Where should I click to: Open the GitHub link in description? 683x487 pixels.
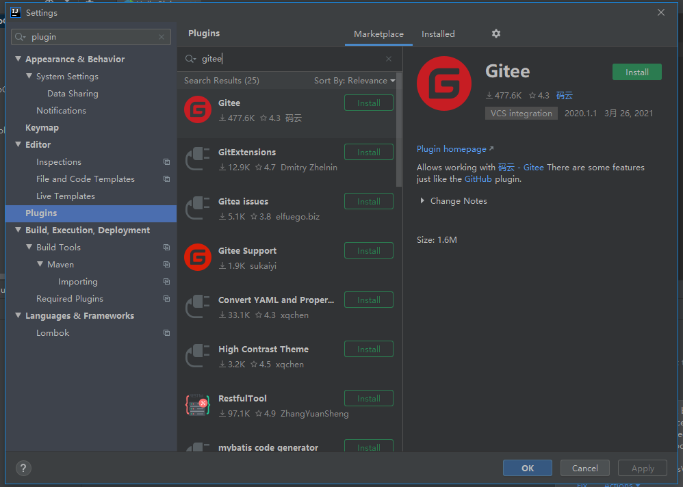(478, 179)
